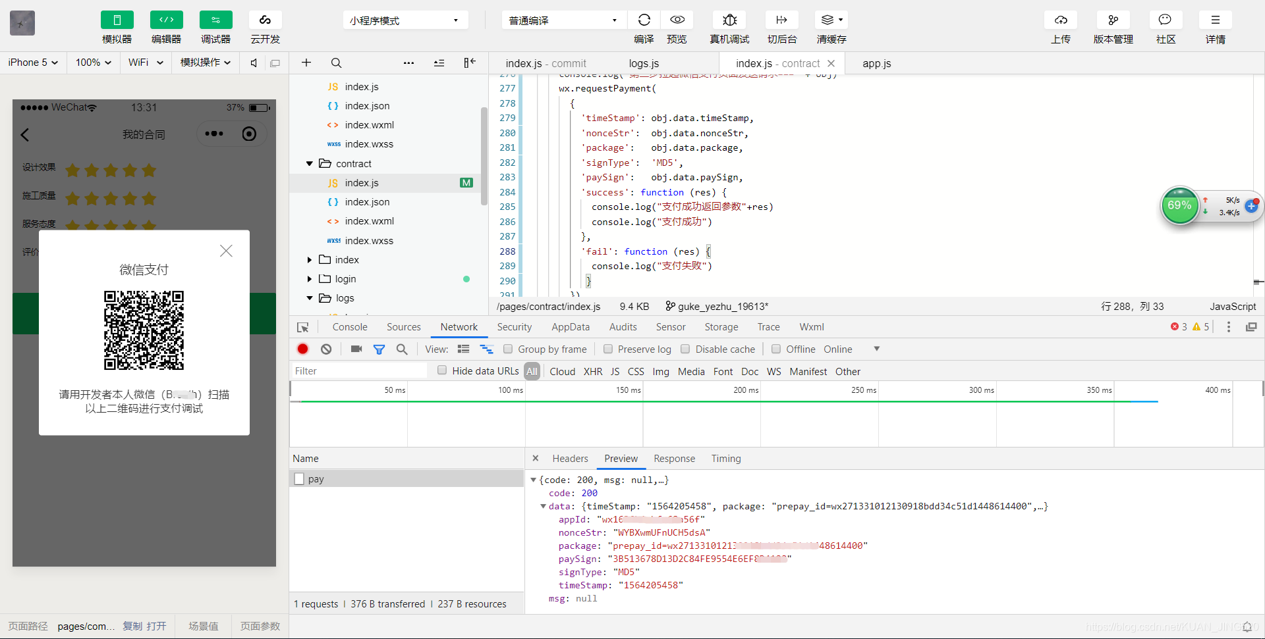Viewport: 1265px width, 639px height.
Task: Toggle the editor panel (编辑器) button
Action: tap(166, 20)
